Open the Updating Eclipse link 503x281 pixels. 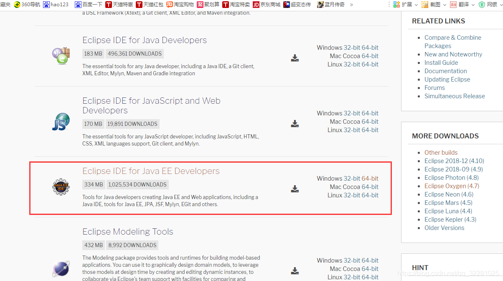[447, 79]
